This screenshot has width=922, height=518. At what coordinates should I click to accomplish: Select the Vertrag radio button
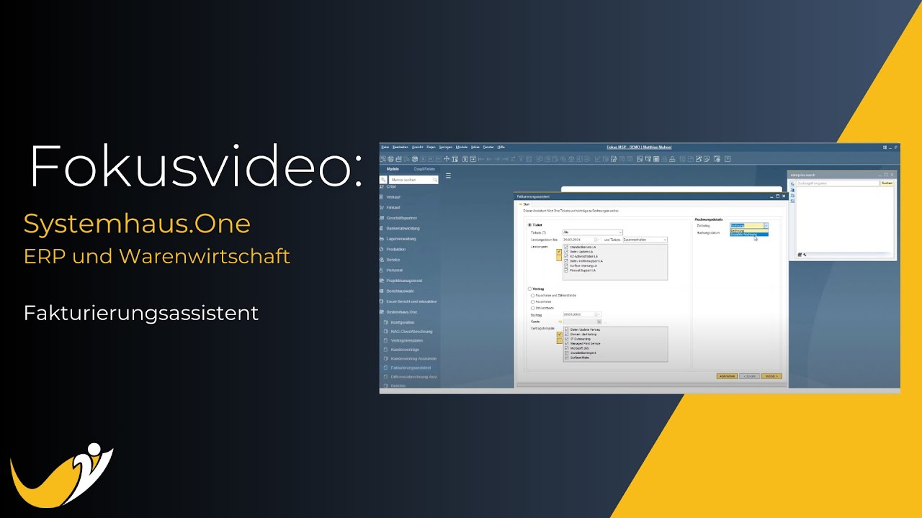click(530, 288)
